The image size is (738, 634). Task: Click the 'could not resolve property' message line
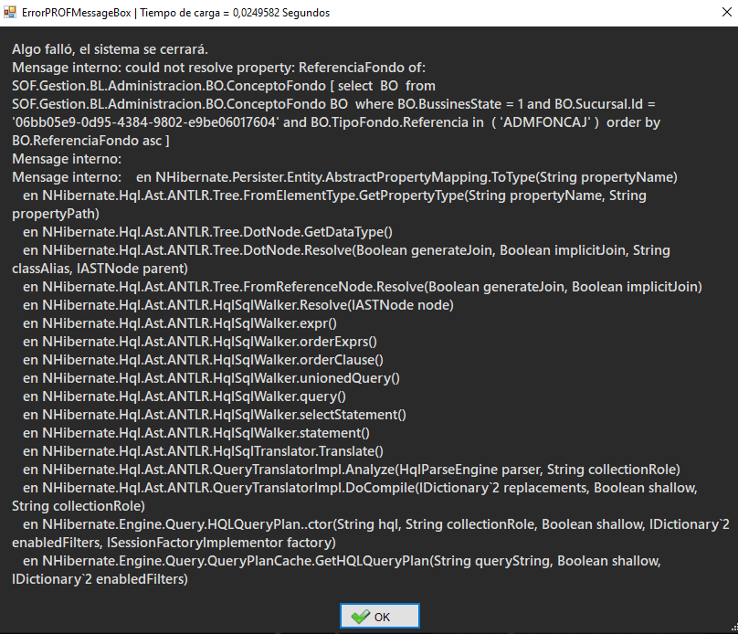tap(219, 68)
